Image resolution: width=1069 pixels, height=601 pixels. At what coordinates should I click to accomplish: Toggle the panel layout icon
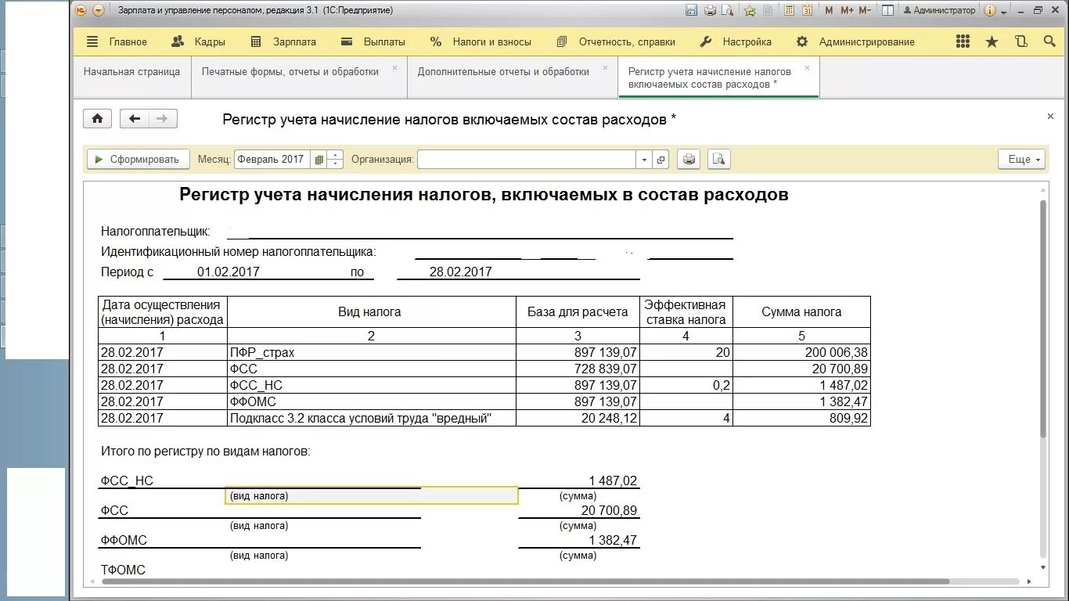(x=887, y=10)
